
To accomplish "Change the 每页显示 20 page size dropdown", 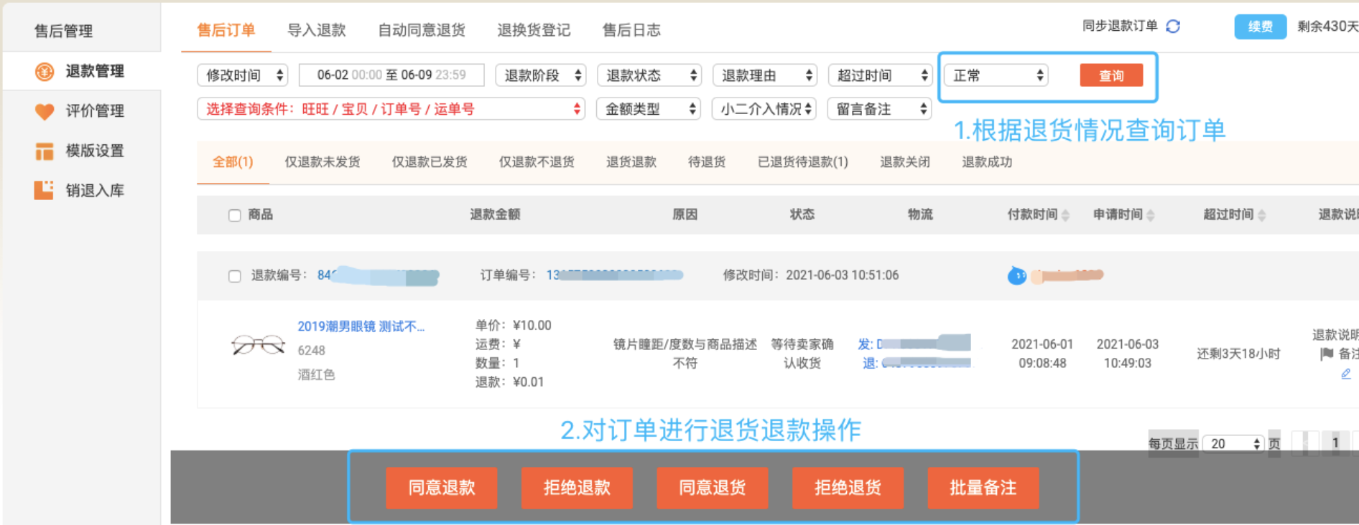I will pos(1233,444).
